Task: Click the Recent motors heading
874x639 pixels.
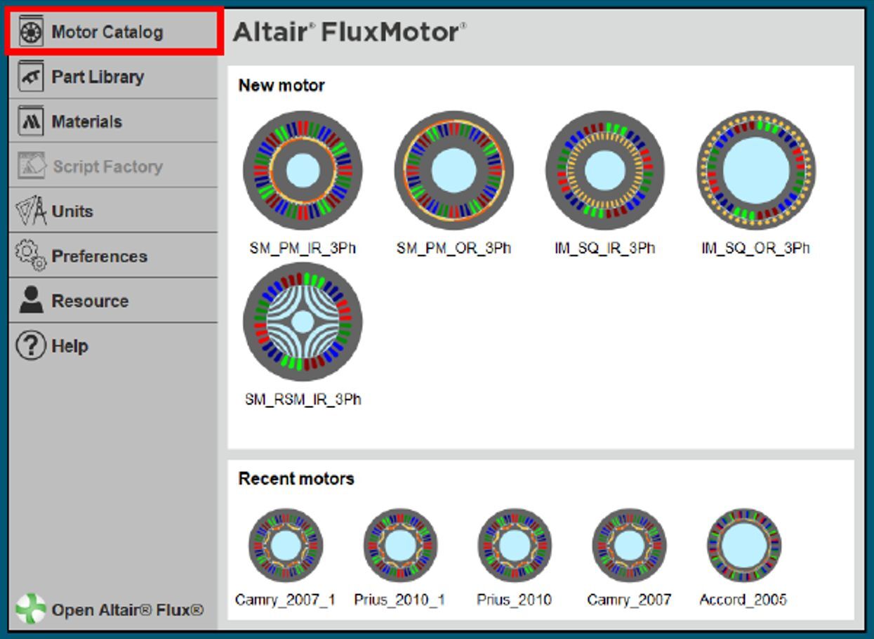Action: (296, 479)
